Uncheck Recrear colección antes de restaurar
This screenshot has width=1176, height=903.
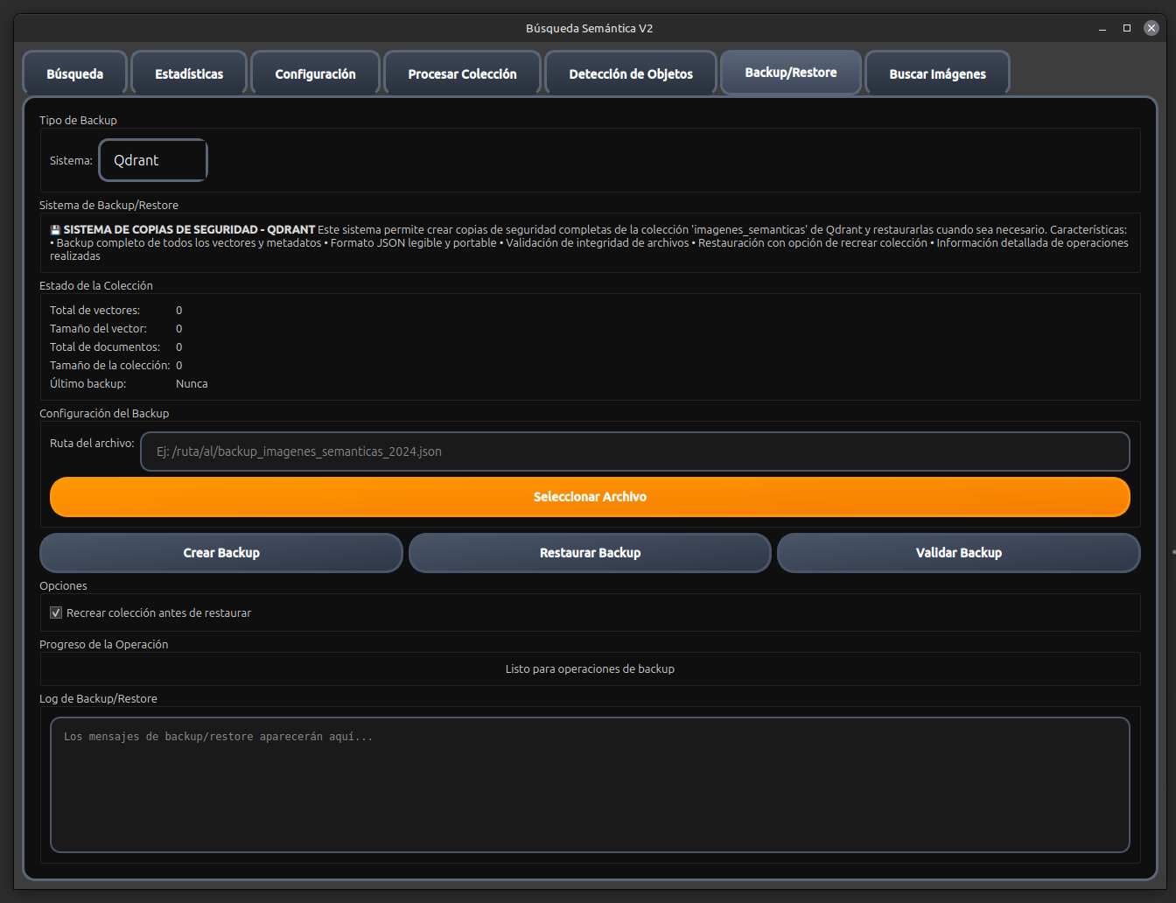[55, 612]
